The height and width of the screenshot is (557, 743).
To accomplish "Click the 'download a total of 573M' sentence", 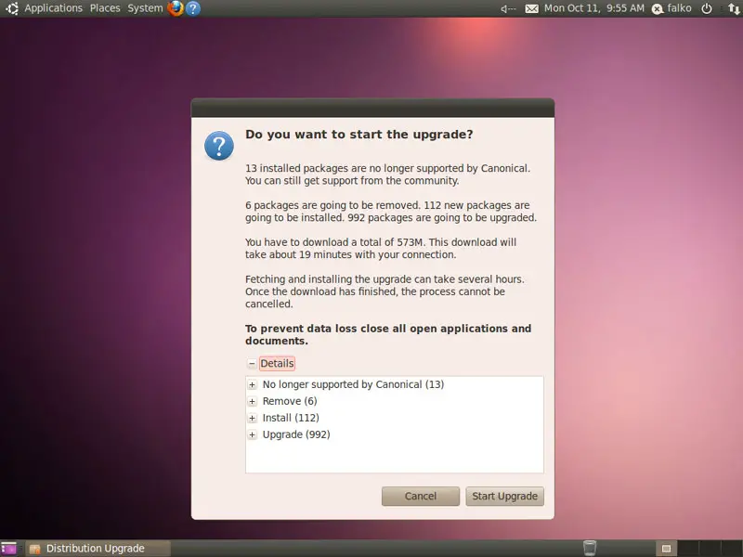I will click(381, 248).
